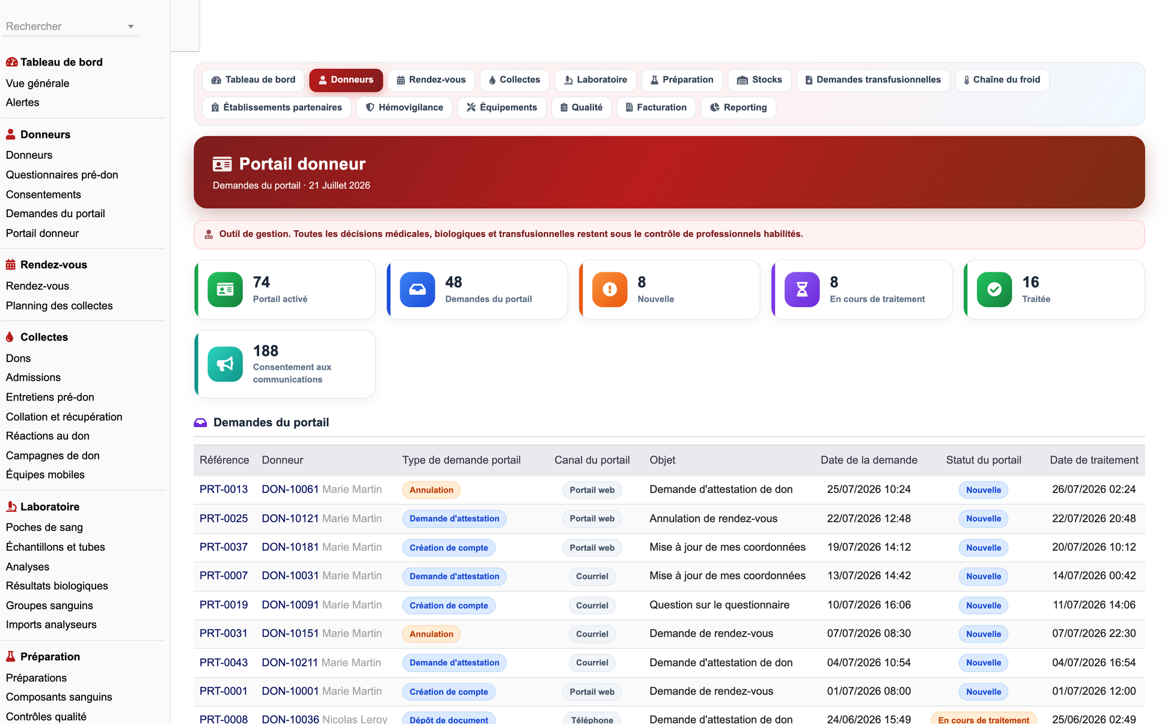
Task: Click the 188 Consentement aux communications card
Action: point(285,364)
